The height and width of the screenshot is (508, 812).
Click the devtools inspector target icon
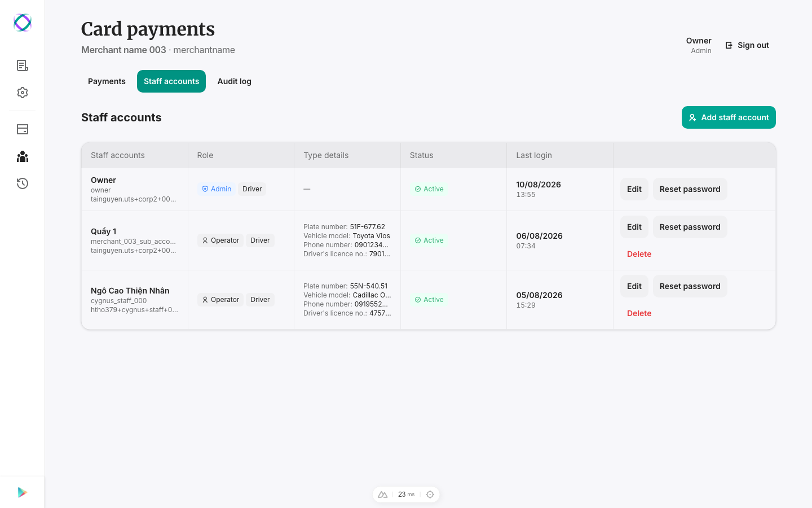[x=430, y=494]
